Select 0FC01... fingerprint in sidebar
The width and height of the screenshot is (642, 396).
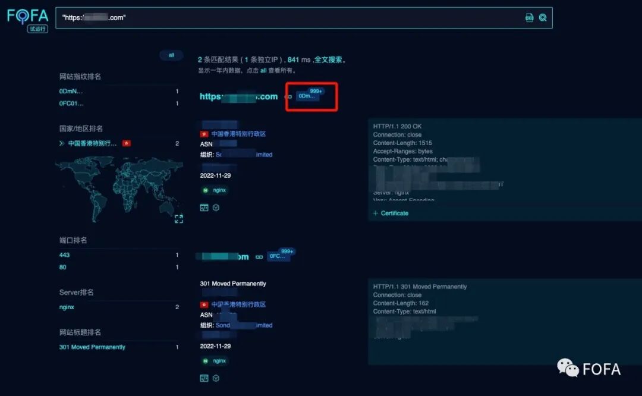[x=71, y=103]
